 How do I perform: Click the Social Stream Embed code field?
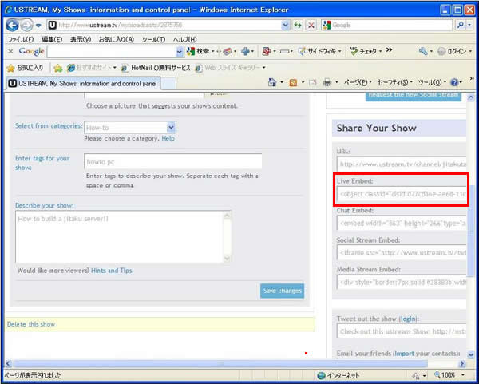click(402, 252)
